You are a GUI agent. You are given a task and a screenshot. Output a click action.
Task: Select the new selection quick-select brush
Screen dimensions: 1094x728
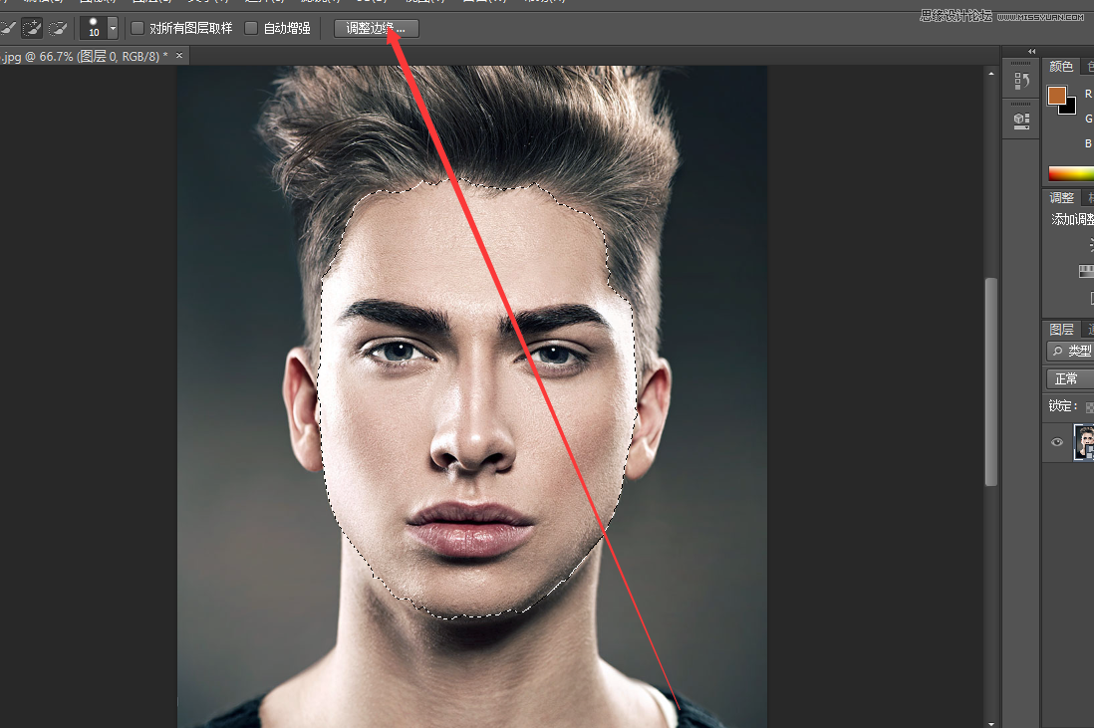(7, 28)
